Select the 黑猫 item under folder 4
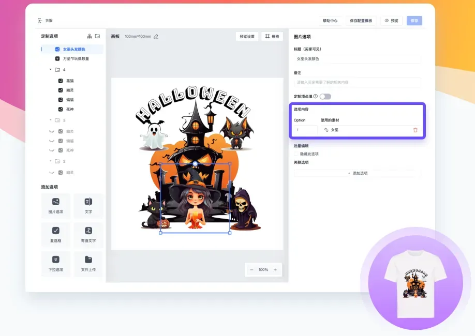This screenshot has width=475, height=336. (69, 80)
